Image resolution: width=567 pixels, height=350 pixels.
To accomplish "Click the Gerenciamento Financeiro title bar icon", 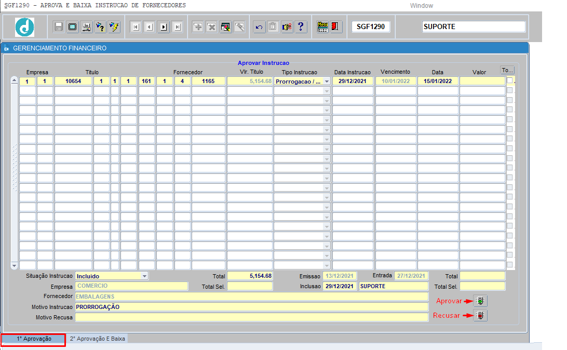I will (x=7, y=48).
